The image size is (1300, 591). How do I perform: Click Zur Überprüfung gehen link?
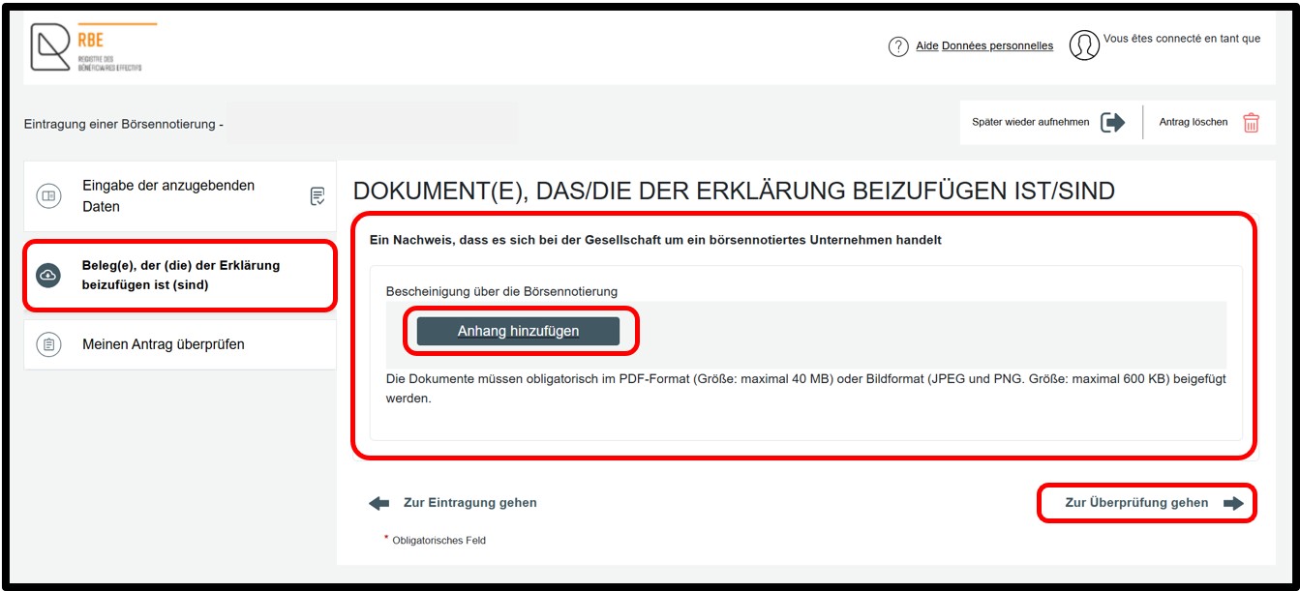pyautogui.click(x=1136, y=503)
